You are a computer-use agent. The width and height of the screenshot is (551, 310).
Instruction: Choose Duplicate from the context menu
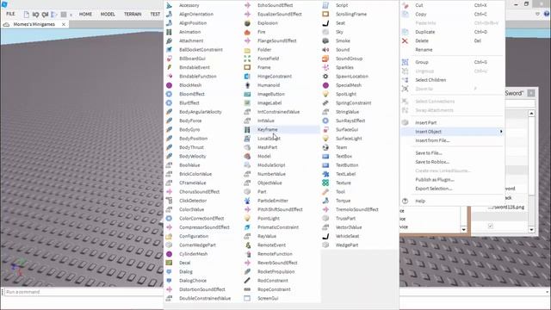coord(424,32)
